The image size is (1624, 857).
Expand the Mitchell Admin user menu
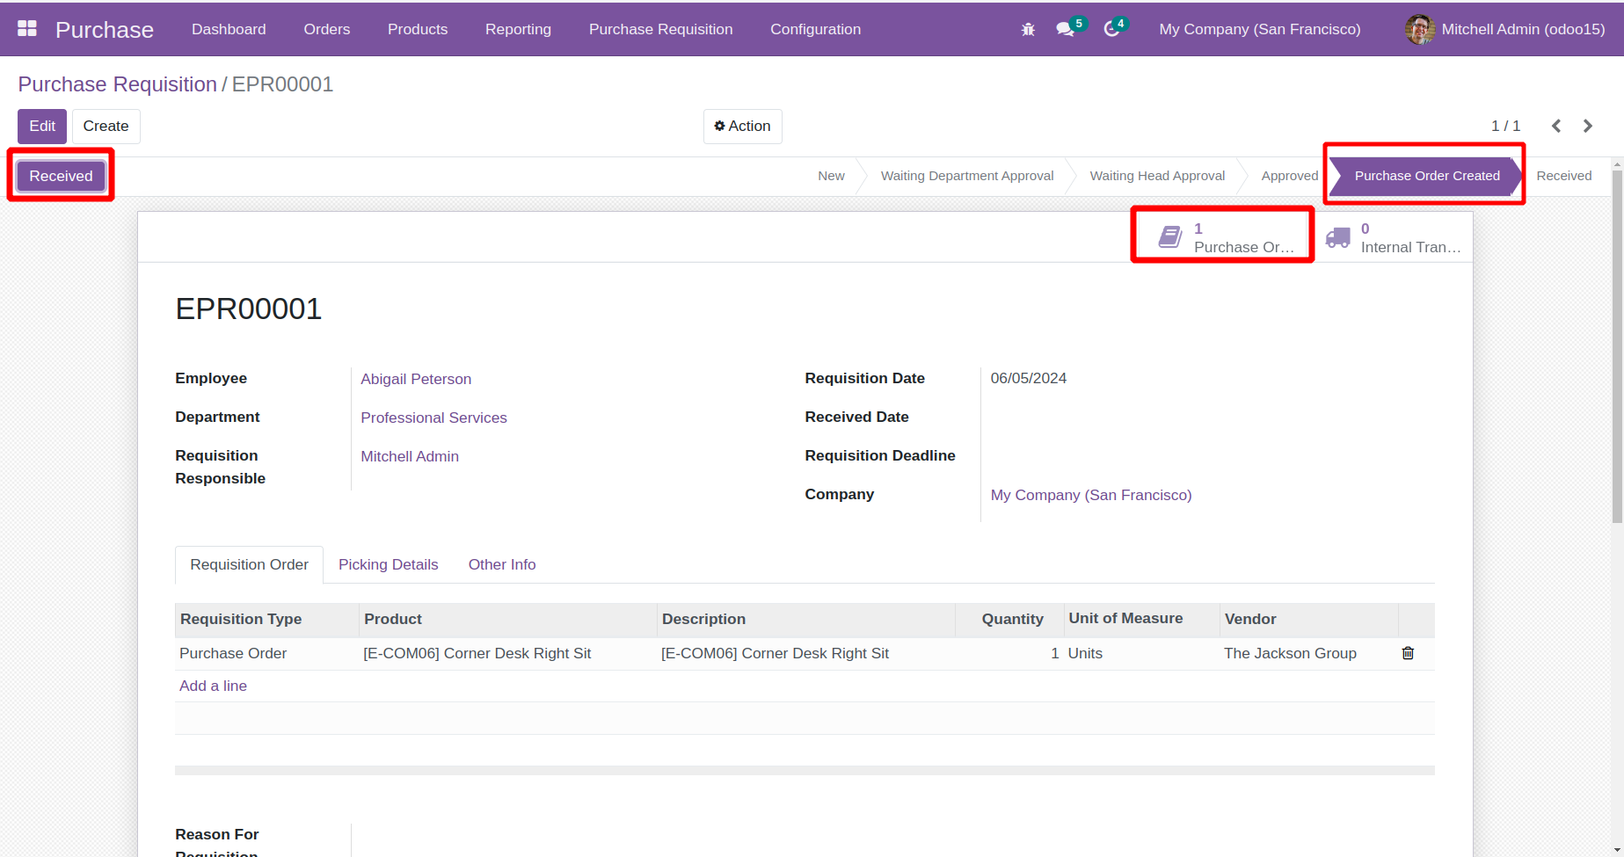pyautogui.click(x=1505, y=29)
